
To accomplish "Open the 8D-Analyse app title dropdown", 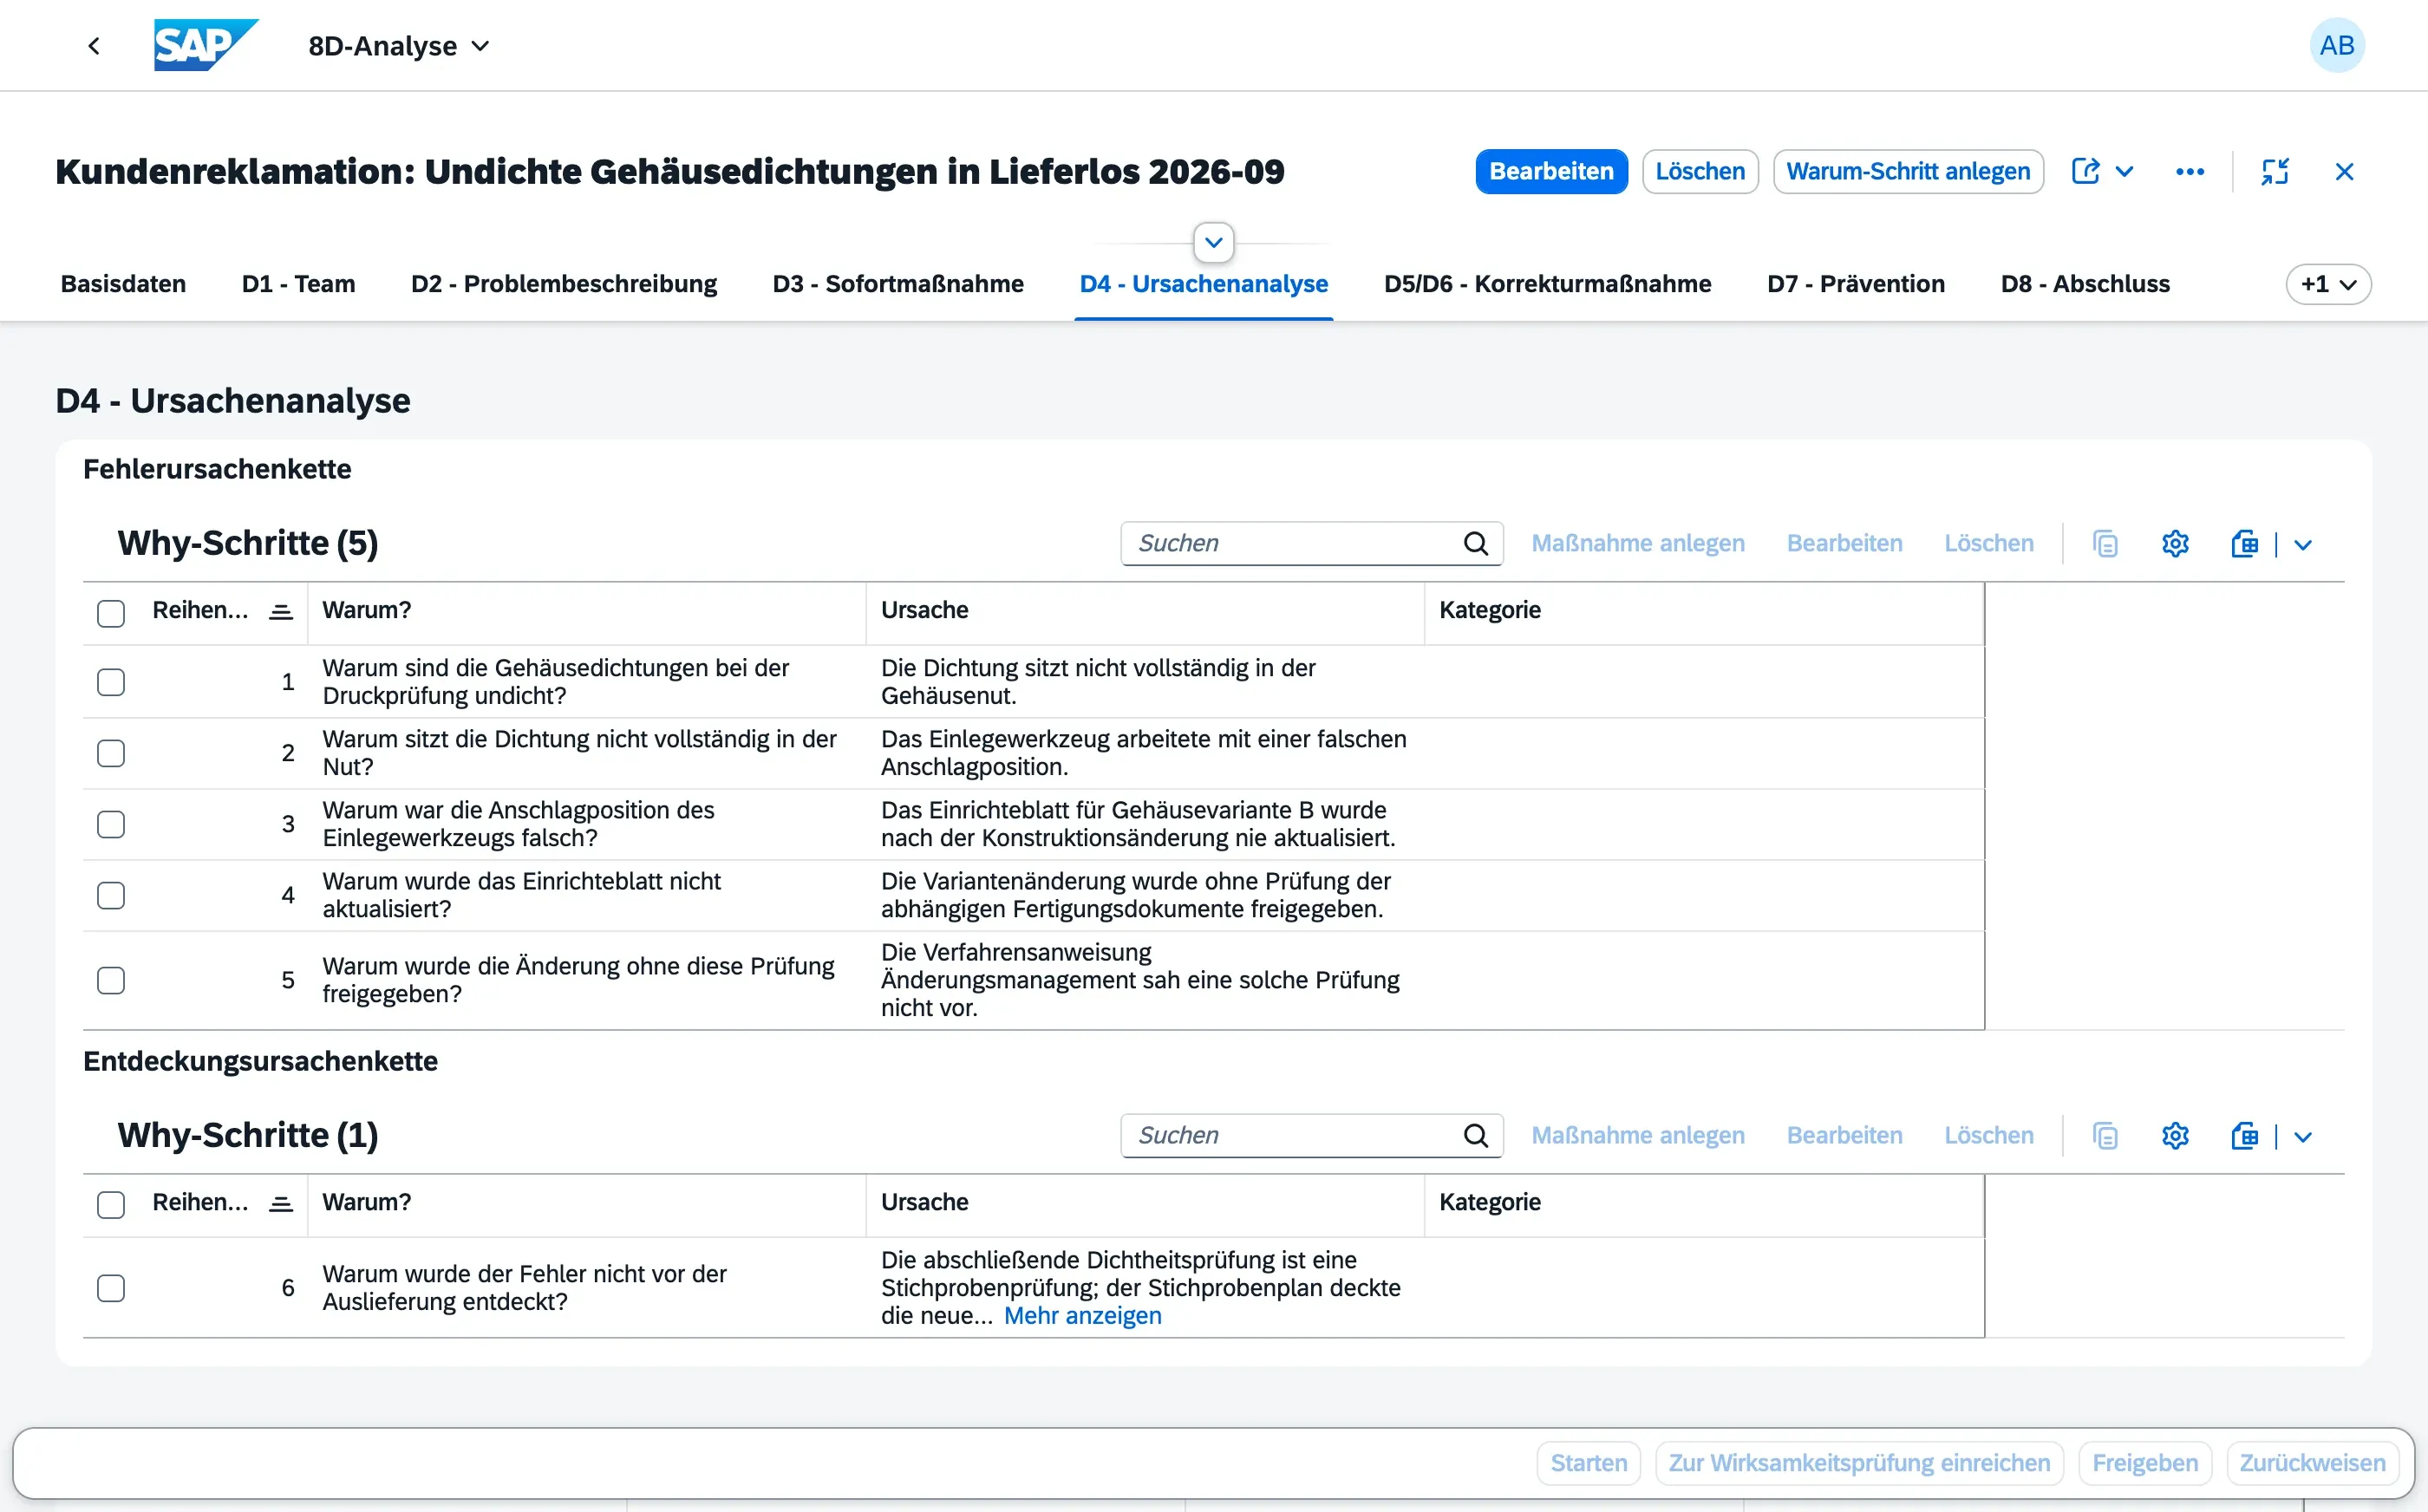I will point(399,46).
